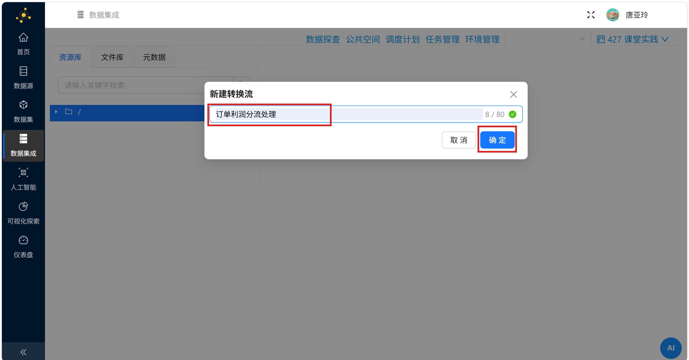The image size is (689, 360).
Task: Open the dropdown chevron beside 环境管理
Action: pos(582,39)
